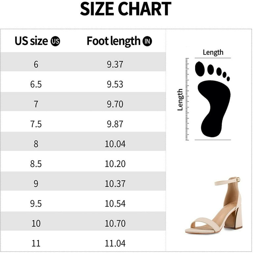Click the horizontal Length label above the foot
Viewport: 253px width, 253px height.
tap(213, 52)
